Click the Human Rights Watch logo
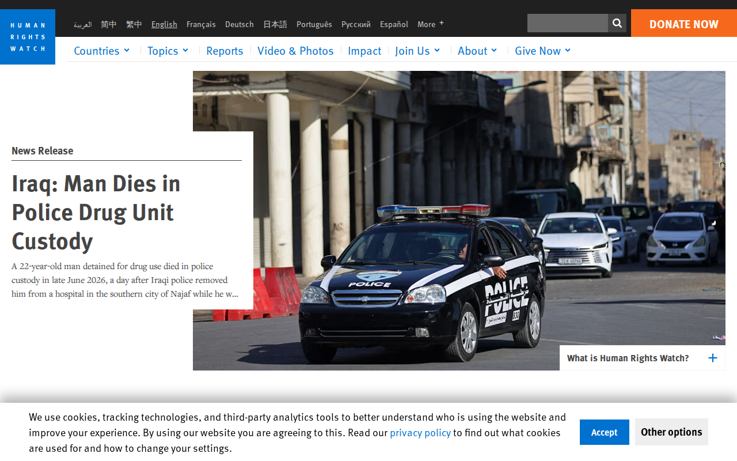The height and width of the screenshot is (461, 737). [28, 37]
